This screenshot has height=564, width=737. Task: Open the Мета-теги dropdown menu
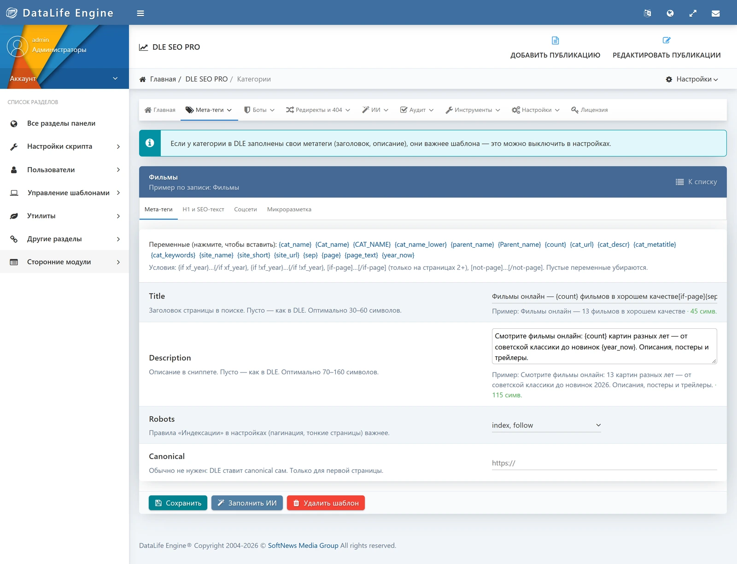(209, 110)
